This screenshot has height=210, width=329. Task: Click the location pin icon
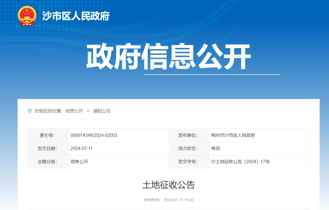pyautogui.click(x=30, y=111)
